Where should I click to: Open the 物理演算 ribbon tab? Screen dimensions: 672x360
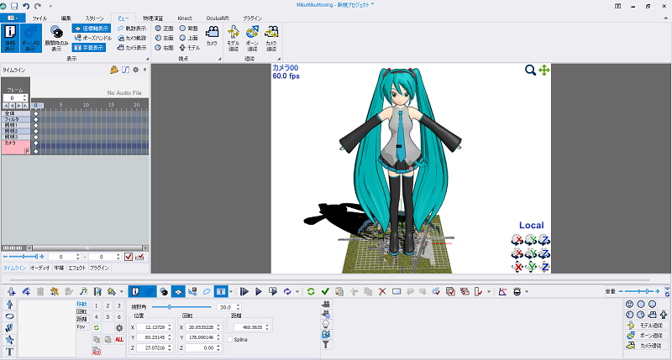click(153, 18)
